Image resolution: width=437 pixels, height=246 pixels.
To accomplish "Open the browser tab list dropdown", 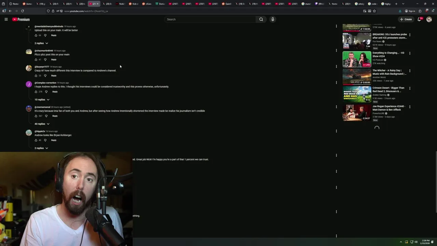I will 403,4.
